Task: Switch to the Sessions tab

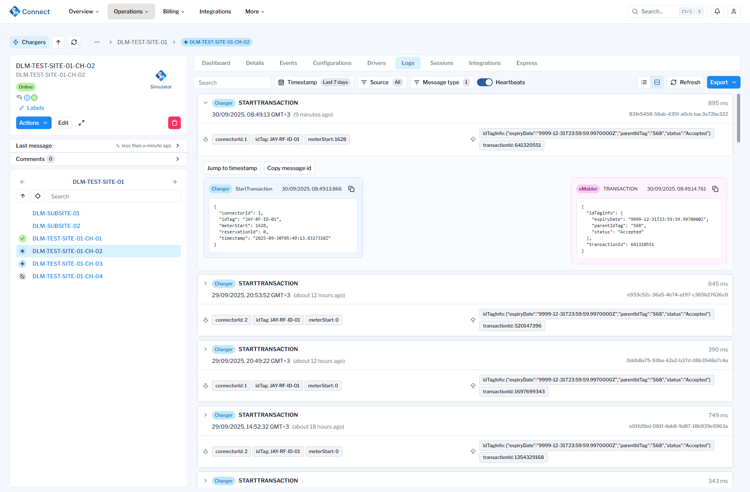Action: pos(442,63)
